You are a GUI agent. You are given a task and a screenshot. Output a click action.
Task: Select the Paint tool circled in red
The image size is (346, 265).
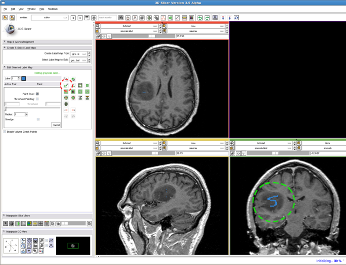[x=66, y=86]
